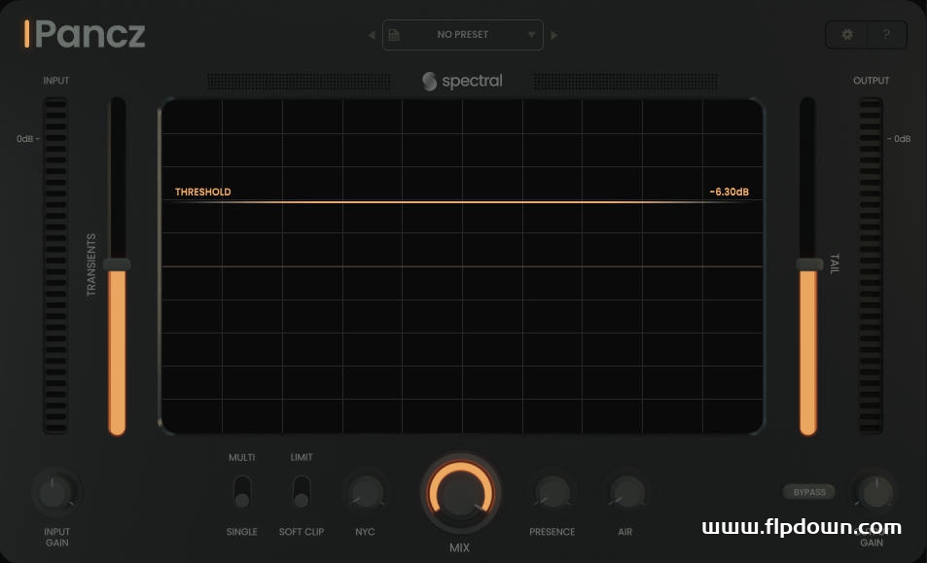The image size is (927, 563).
Task: Adjust the PRESENCE knob
Action: (553, 492)
